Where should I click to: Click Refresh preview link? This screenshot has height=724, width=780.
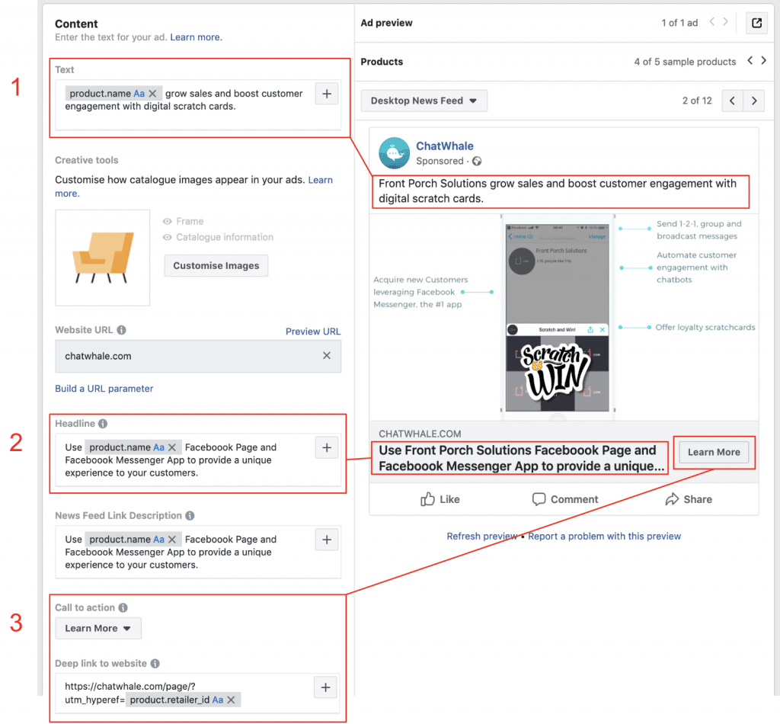tap(481, 536)
